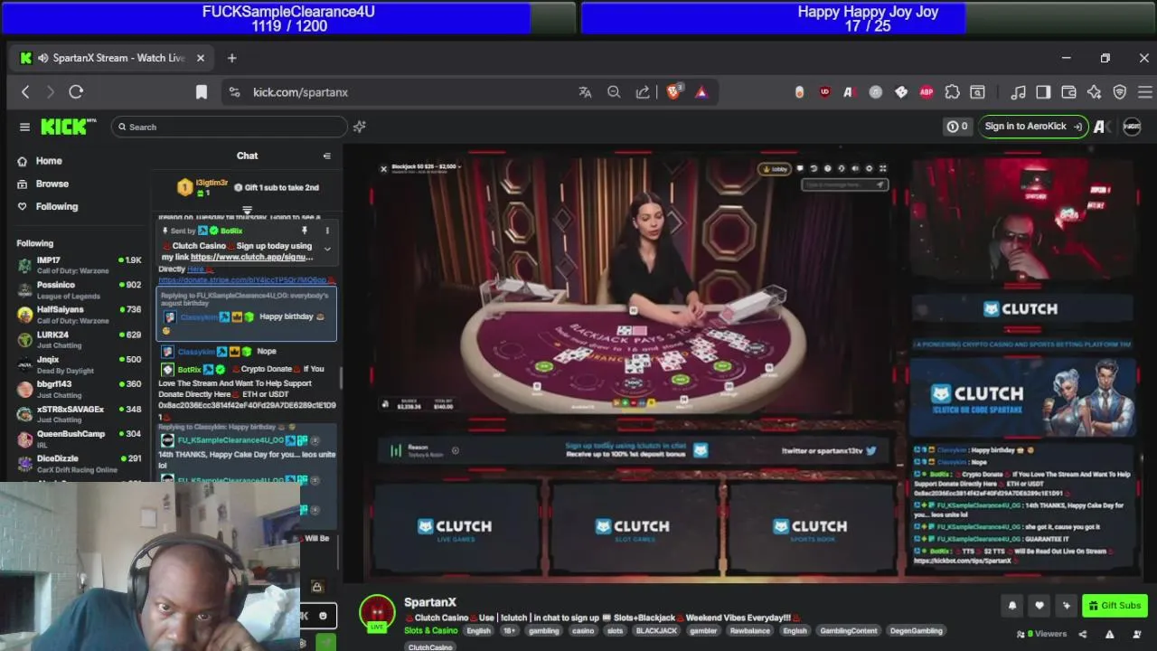Click the Gift Subs button

point(1115,606)
